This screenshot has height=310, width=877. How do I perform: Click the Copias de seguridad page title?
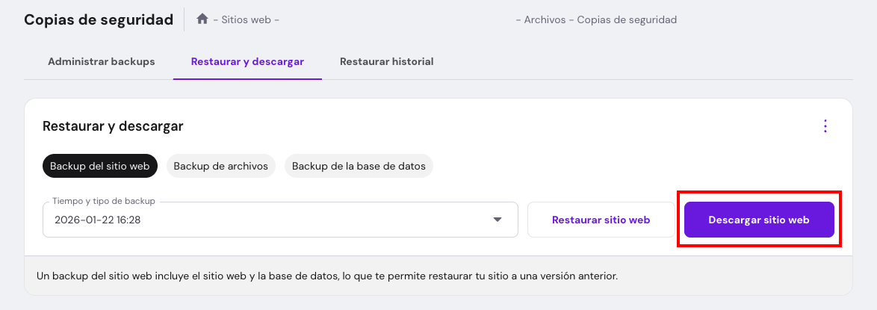tap(99, 19)
